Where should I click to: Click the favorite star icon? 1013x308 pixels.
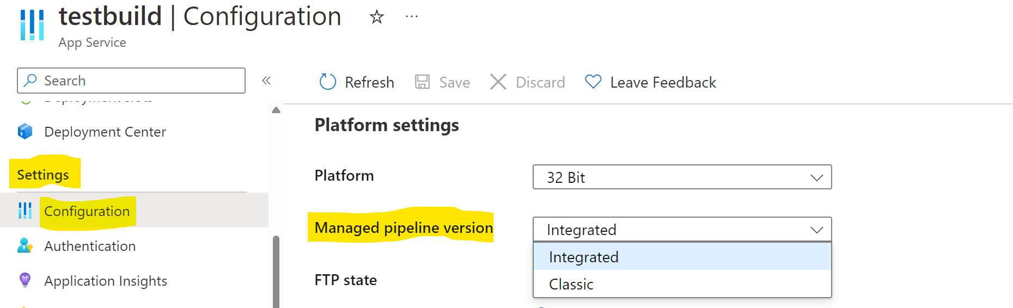376,17
